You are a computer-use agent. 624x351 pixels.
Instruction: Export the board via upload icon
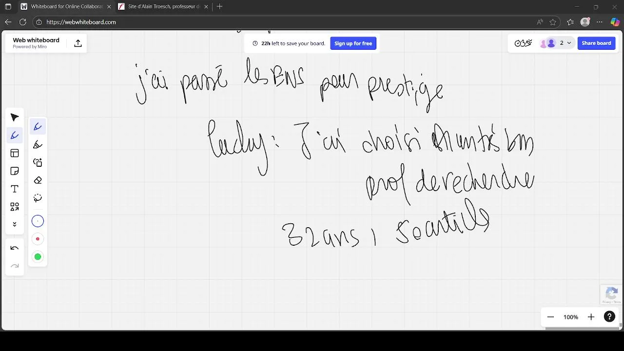[78, 43]
